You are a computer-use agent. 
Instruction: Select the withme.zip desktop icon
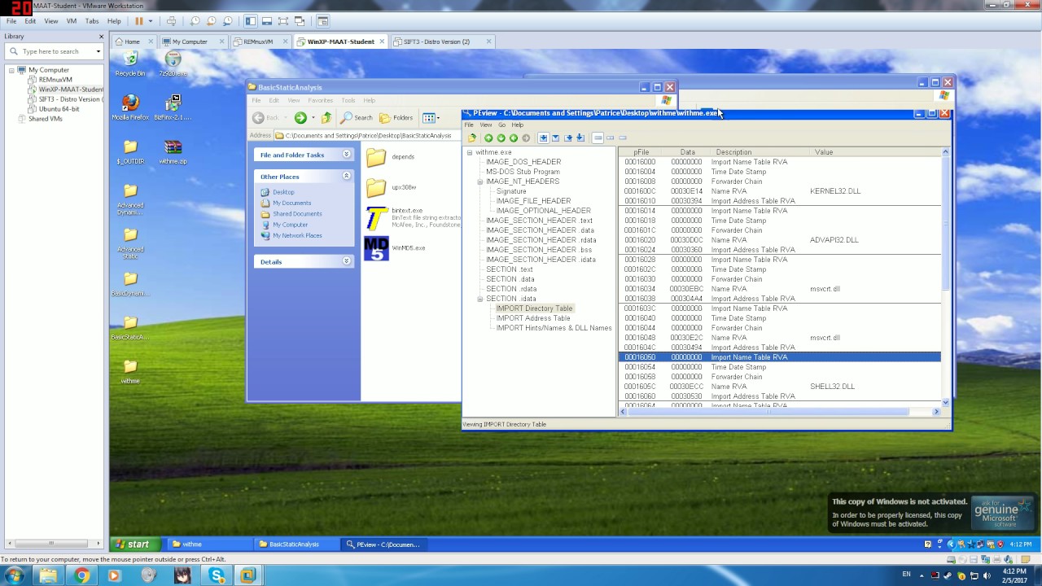click(x=173, y=152)
